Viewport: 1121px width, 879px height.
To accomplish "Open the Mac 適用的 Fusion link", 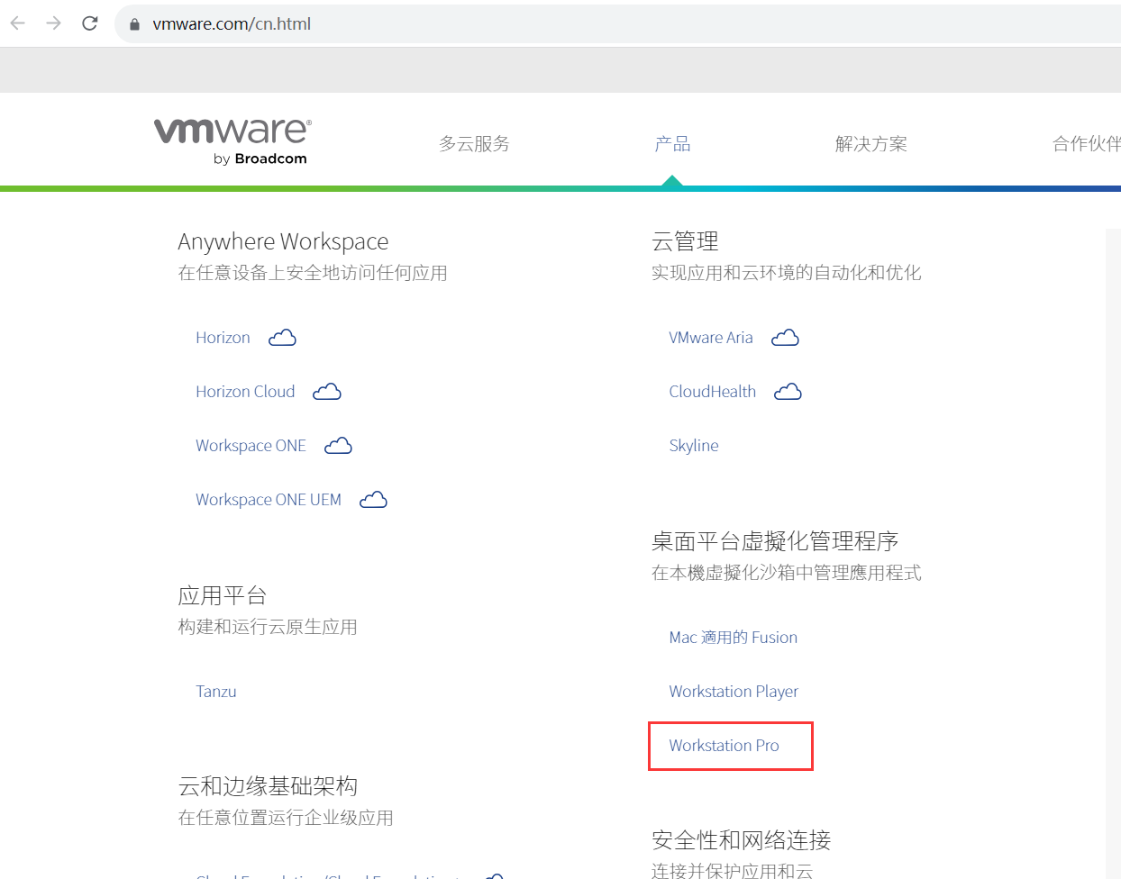I will click(x=734, y=638).
